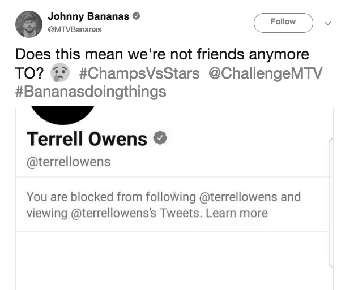
Task: Click the Learn more link
Action: pyautogui.click(x=237, y=213)
